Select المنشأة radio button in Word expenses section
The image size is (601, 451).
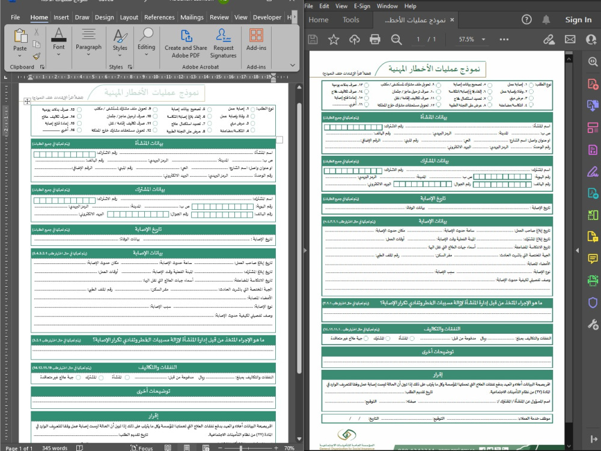127,378
